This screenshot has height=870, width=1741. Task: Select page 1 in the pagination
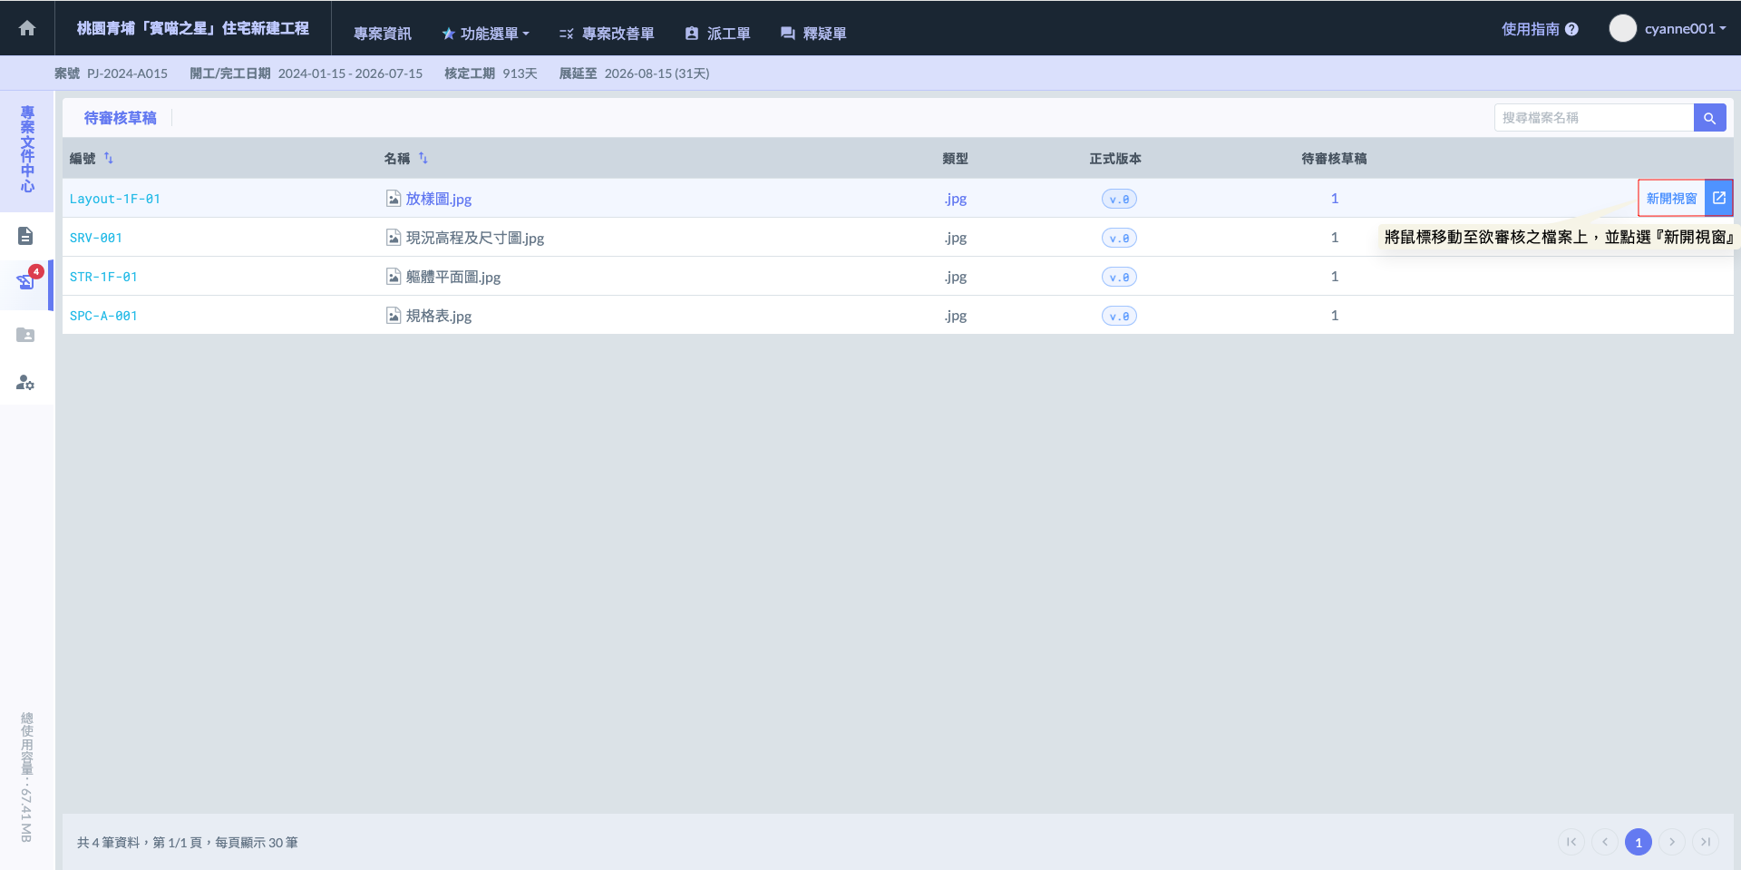tap(1638, 842)
